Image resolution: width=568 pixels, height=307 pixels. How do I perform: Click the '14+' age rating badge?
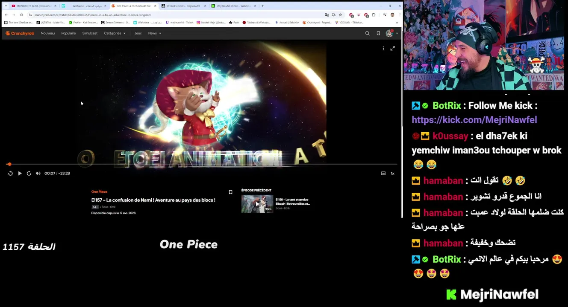click(x=95, y=207)
